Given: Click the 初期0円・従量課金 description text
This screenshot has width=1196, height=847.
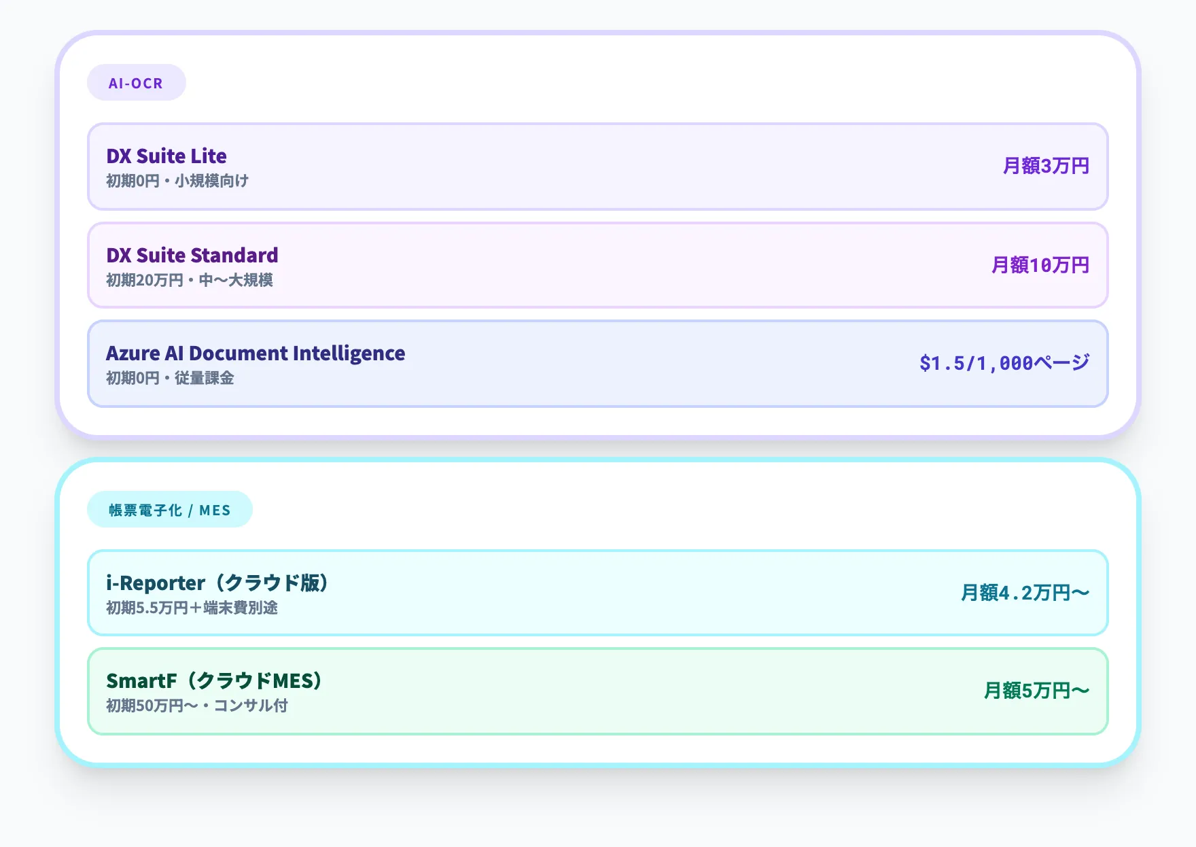Looking at the screenshot, I should pyautogui.click(x=170, y=378).
